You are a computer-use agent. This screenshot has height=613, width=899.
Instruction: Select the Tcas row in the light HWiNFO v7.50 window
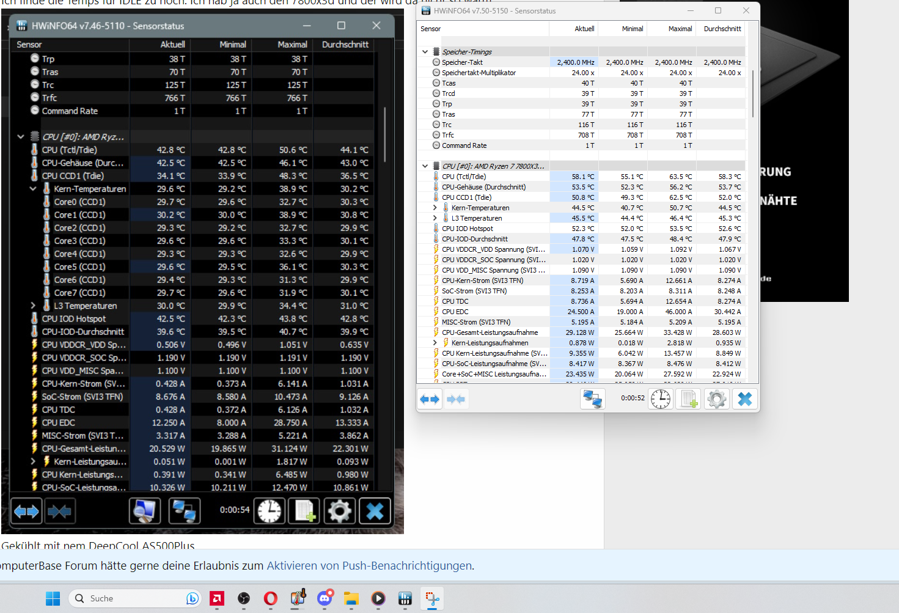pyautogui.click(x=582, y=83)
